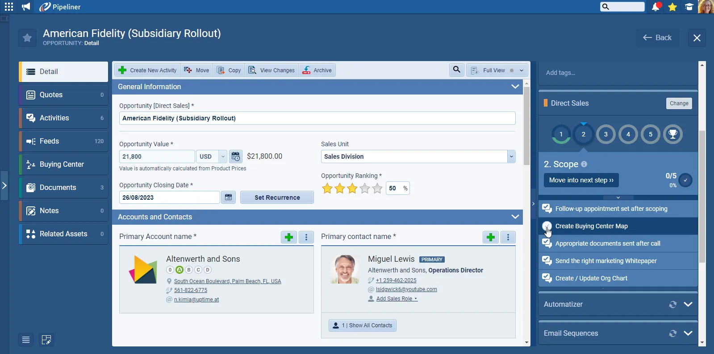
Task: Open the closing date calendar picker
Action: tap(229, 198)
